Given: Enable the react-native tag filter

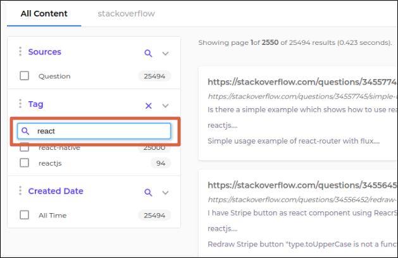Looking at the screenshot, I should pyautogui.click(x=25, y=148).
